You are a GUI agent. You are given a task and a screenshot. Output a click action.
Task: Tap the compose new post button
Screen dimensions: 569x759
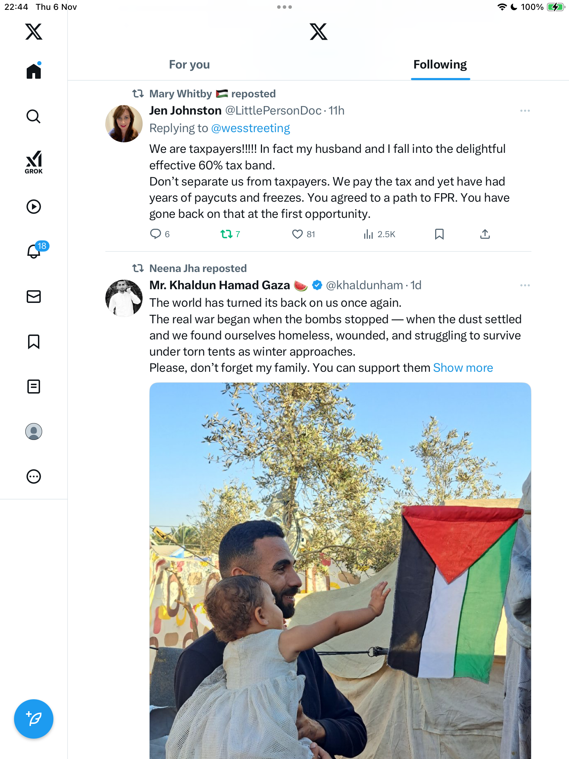coord(34,719)
